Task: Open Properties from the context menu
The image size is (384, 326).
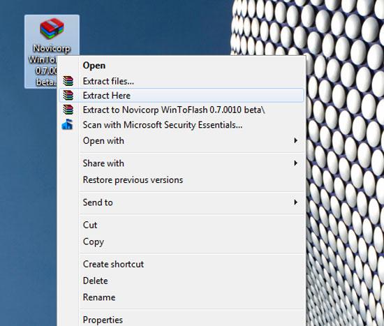Action: point(182,320)
